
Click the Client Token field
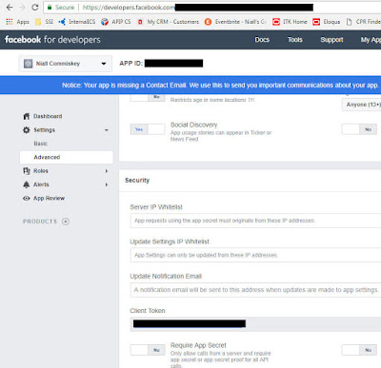[255, 324]
